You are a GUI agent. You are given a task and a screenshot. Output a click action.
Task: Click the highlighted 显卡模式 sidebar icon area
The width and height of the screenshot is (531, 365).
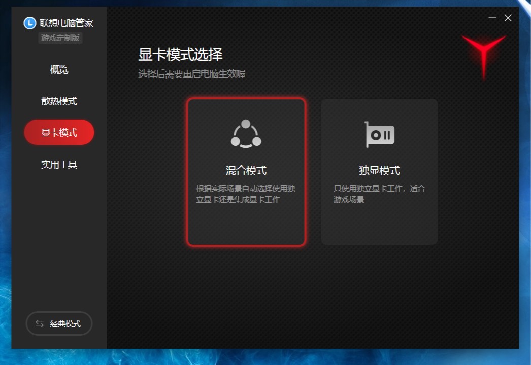(59, 132)
